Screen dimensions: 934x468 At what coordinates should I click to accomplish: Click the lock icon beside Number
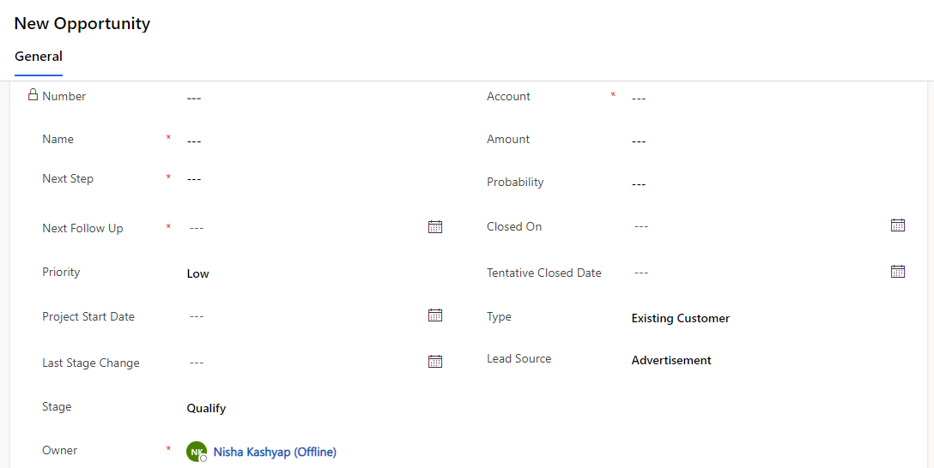[x=33, y=95]
